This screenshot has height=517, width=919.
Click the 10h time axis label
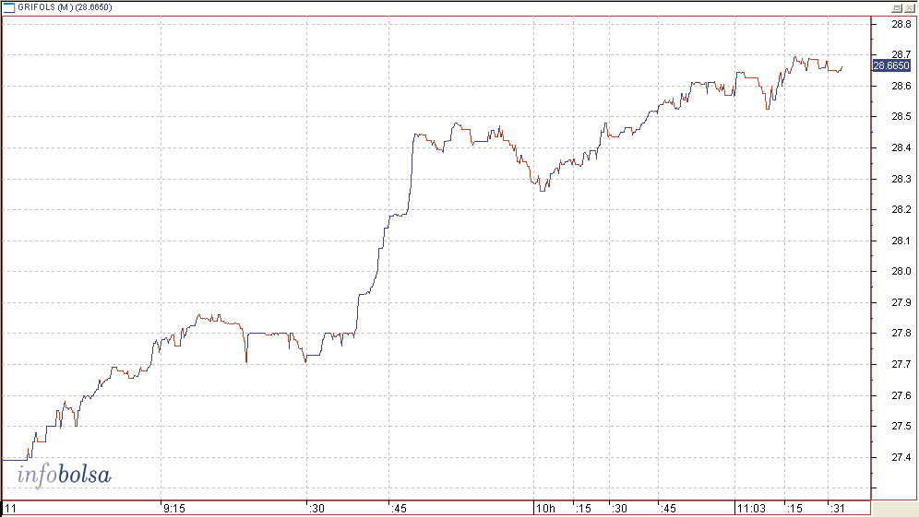pos(545,508)
